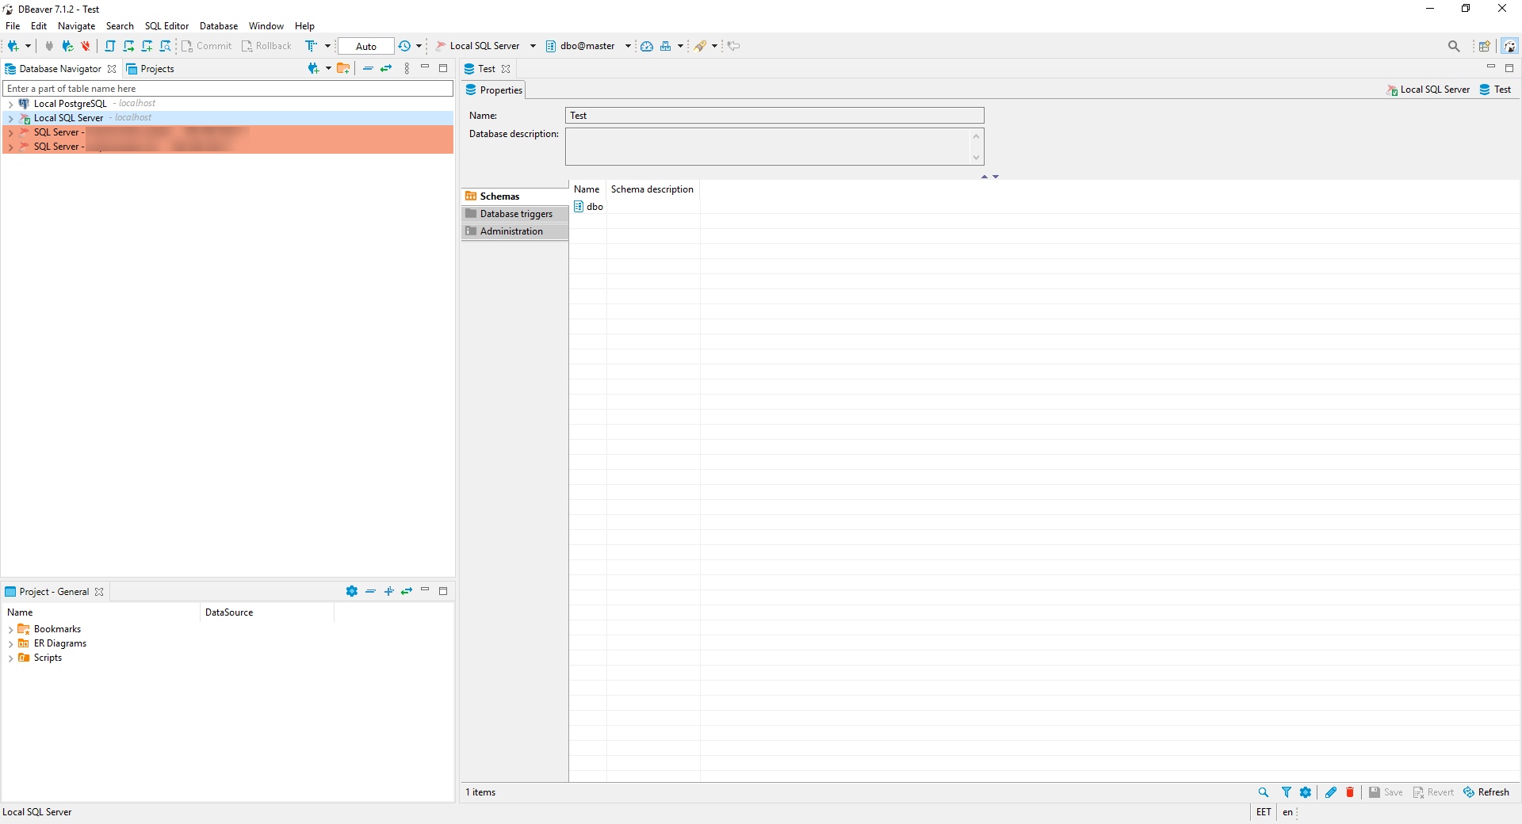
Task: Click the Rollback button
Action: [x=267, y=46]
